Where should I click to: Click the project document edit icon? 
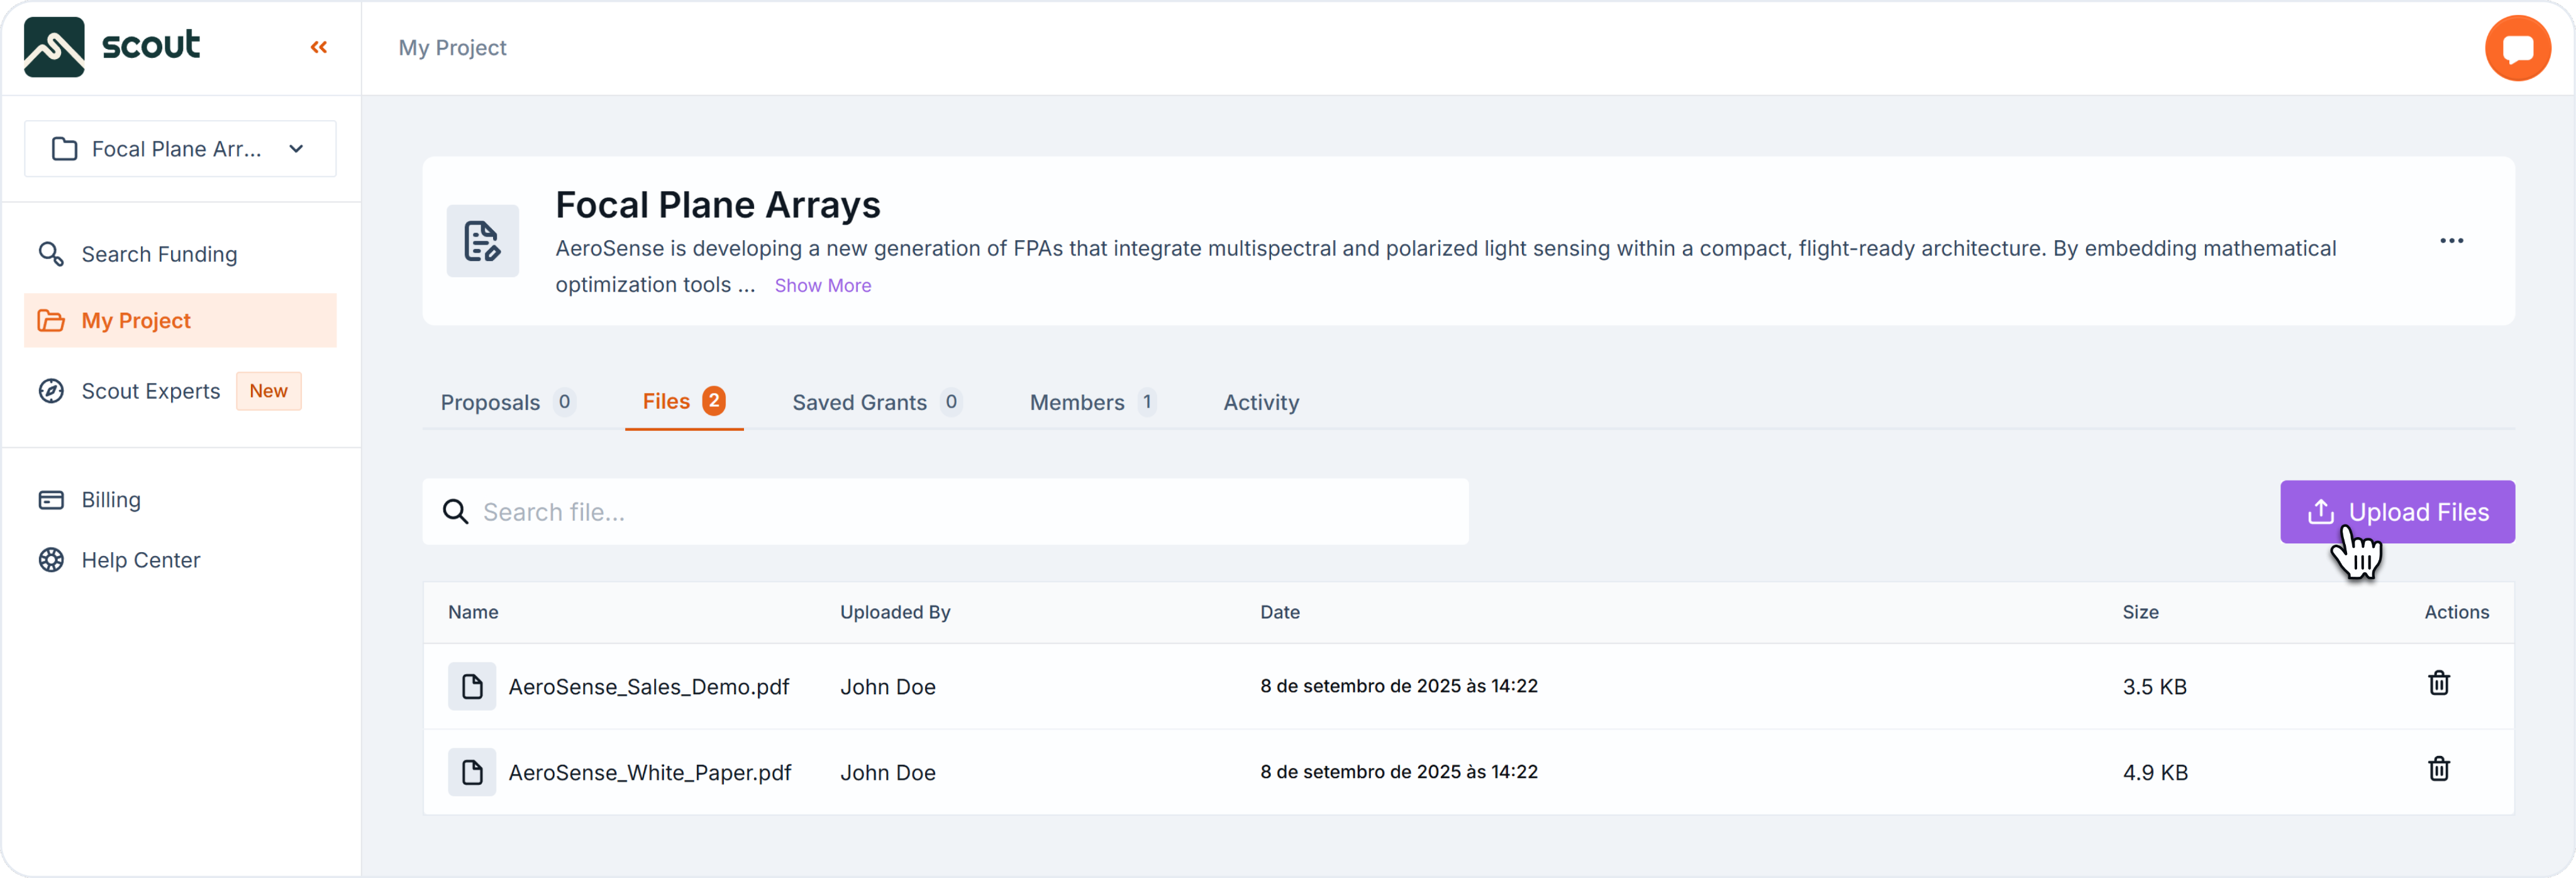(482, 241)
